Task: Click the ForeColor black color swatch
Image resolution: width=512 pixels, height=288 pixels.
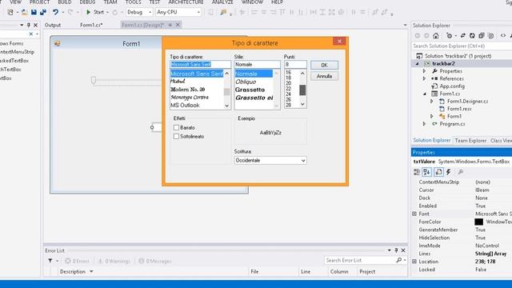Action: point(478,222)
